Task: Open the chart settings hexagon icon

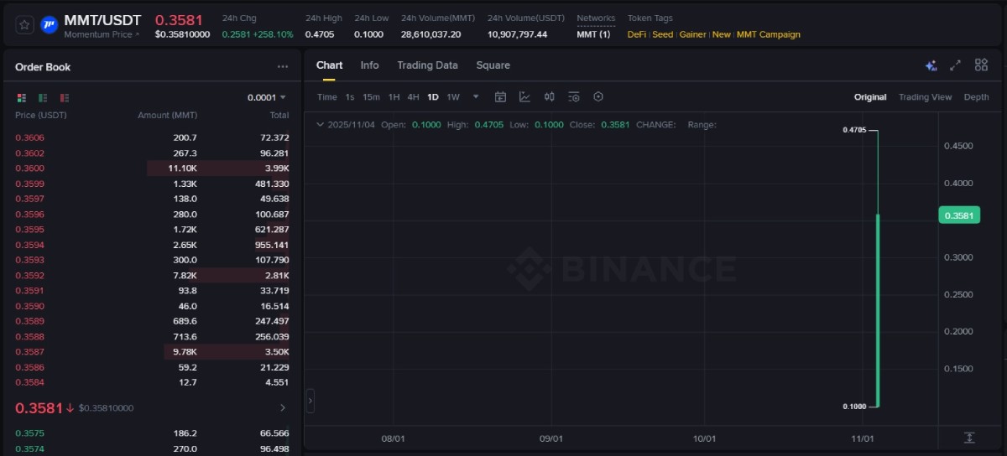Action: pos(598,97)
